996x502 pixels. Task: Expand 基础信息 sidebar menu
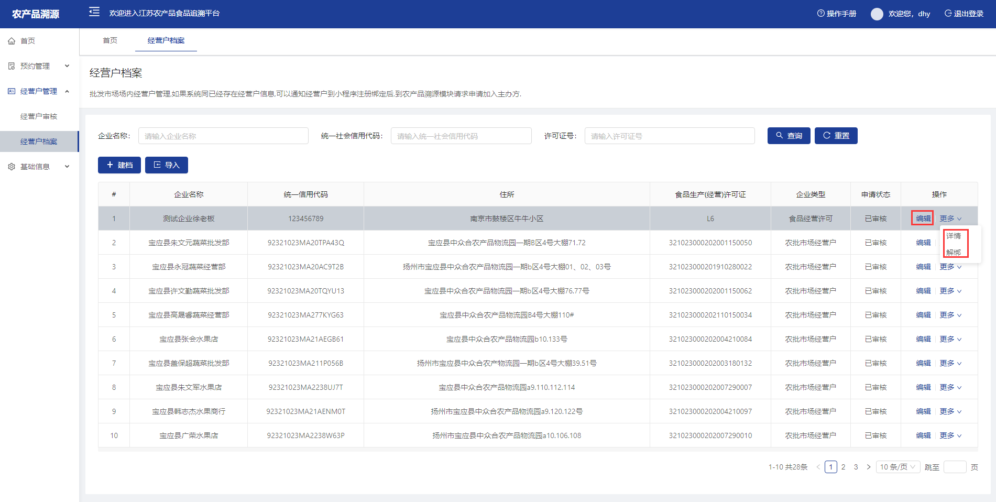39,167
